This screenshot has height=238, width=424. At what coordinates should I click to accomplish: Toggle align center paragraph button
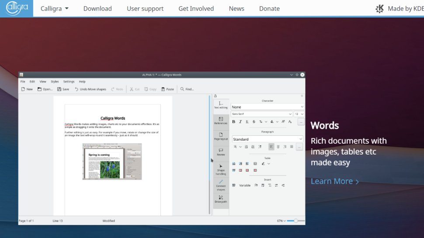(278, 147)
